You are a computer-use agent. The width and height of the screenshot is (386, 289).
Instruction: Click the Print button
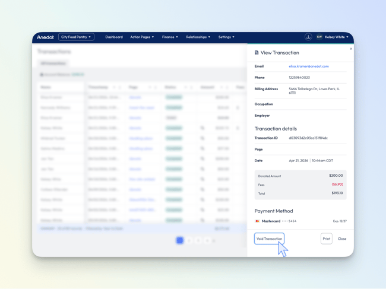(327, 239)
